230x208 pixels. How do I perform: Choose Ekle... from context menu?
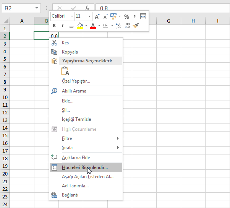86,101
